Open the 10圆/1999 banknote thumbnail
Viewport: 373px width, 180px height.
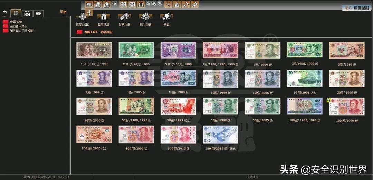[x=220, y=79]
